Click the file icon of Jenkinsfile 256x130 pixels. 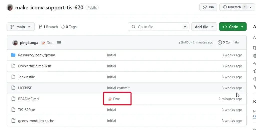(x=13, y=77)
